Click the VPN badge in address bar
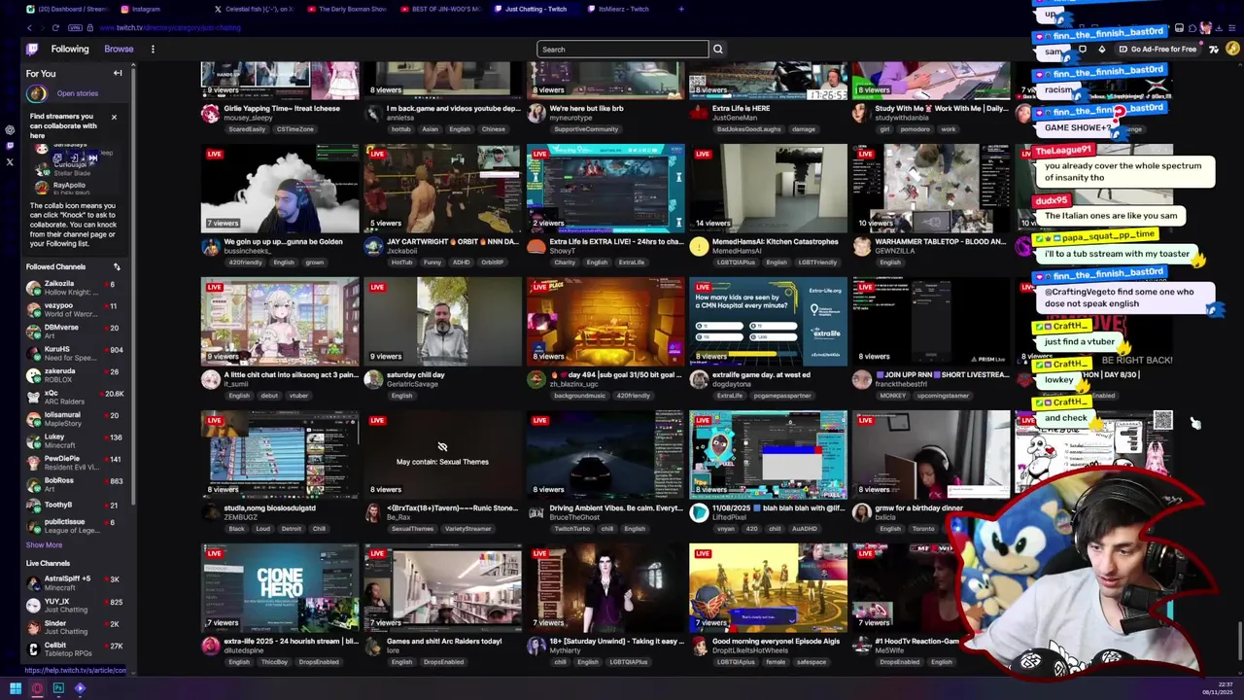The height and width of the screenshot is (700, 1244). (x=76, y=27)
